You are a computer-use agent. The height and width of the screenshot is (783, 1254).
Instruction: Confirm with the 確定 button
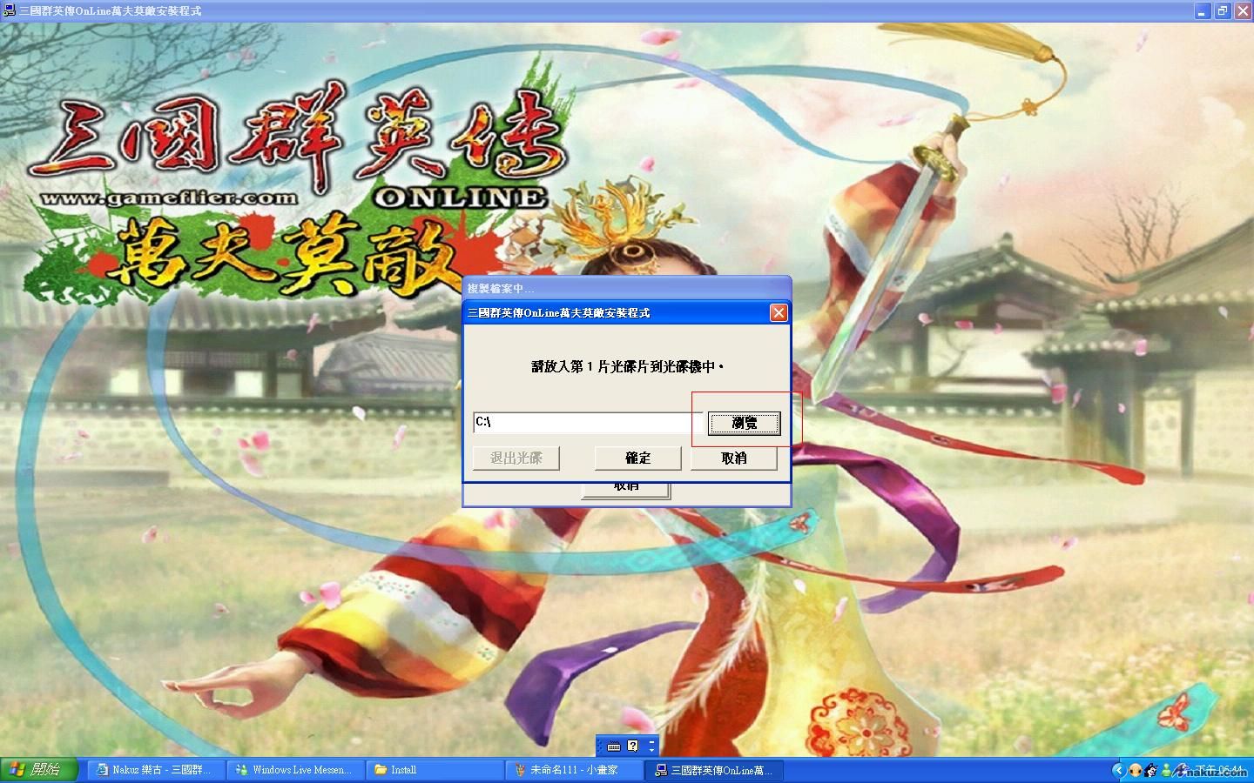pyautogui.click(x=637, y=458)
